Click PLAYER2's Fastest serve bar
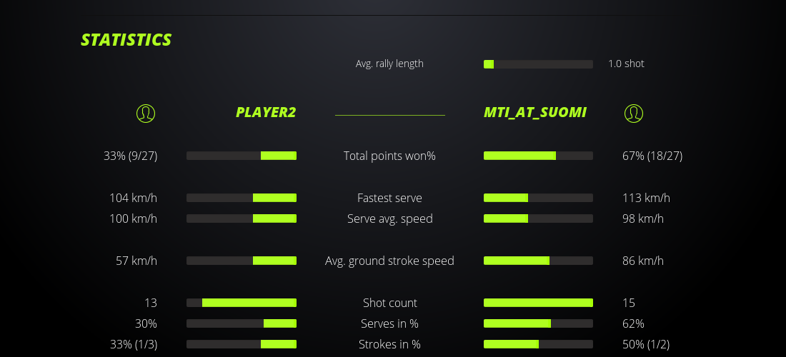The width and height of the screenshot is (786, 357). pos(242,198)
